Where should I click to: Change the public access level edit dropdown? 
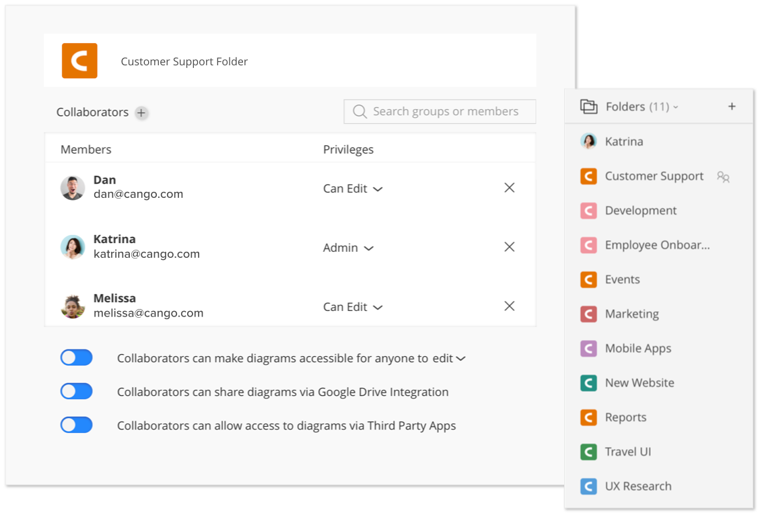click(x=448, y=359)
